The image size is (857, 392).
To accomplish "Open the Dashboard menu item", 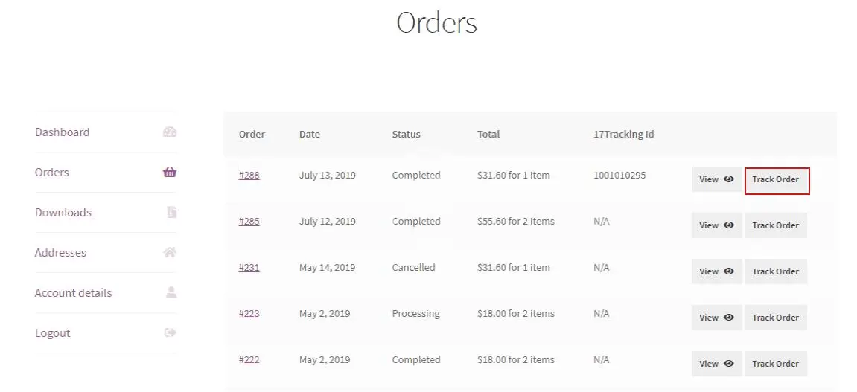I will click(x=62, y=132).
